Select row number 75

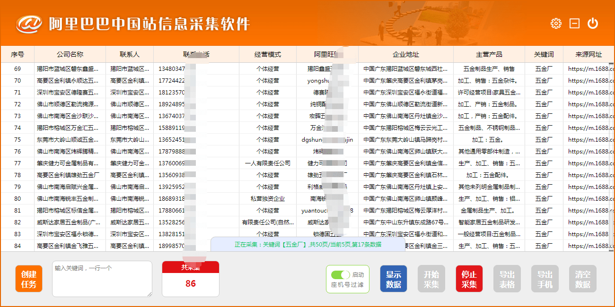(18, 139)
